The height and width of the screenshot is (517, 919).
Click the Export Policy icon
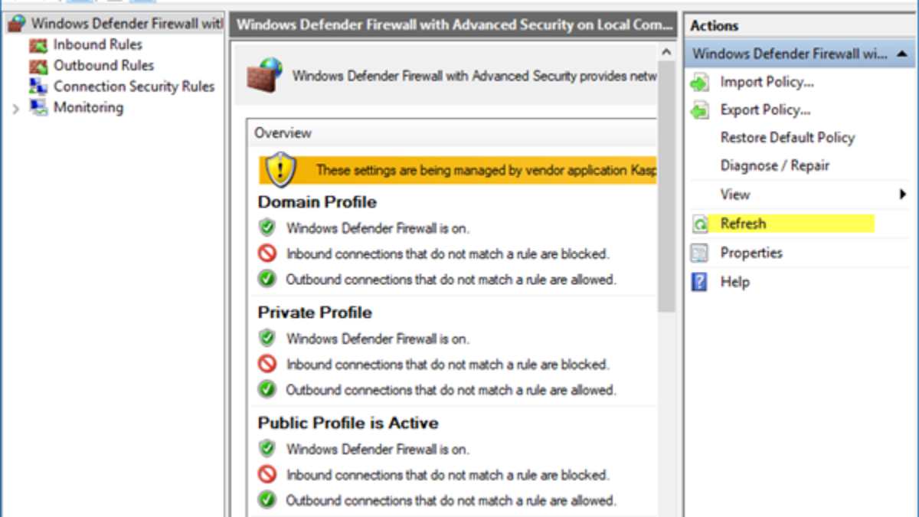click(699, 111)
